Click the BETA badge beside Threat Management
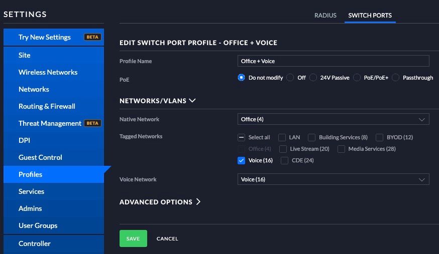Viewport: 439px width, 254px height. point(92,123)
